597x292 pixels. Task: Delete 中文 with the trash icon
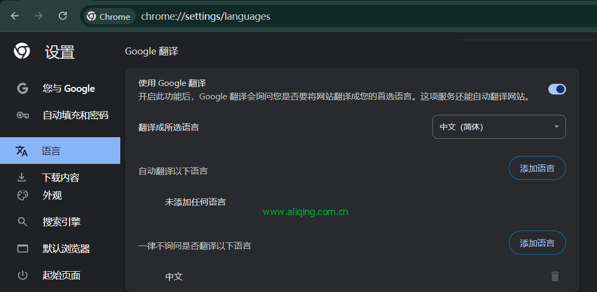coord(555,277)
